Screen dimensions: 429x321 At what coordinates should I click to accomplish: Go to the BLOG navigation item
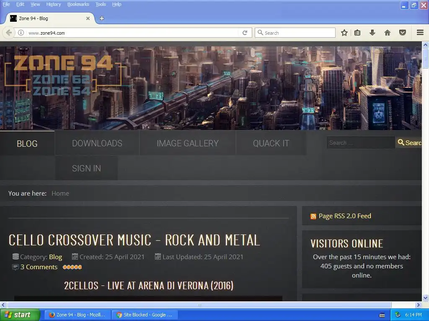pos(27,144)
